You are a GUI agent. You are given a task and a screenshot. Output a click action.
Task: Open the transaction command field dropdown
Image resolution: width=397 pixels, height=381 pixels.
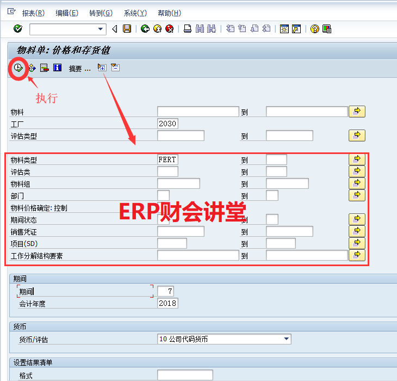point(101,29)
